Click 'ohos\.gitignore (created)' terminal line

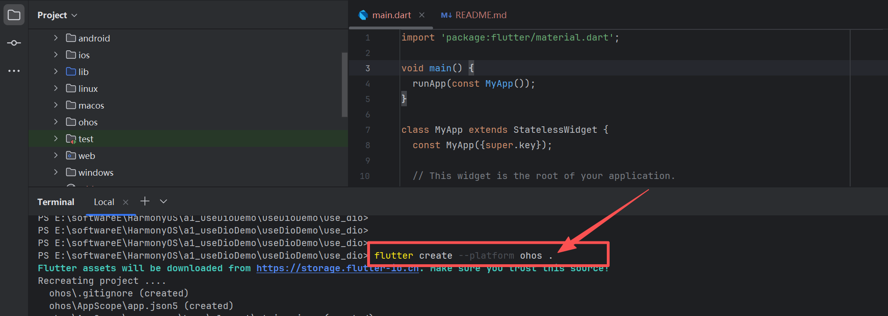tap(119, 293)
